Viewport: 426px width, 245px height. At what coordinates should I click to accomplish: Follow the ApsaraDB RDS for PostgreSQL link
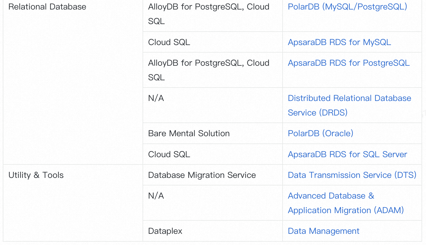pyautogui.click(x=349, y=63)
